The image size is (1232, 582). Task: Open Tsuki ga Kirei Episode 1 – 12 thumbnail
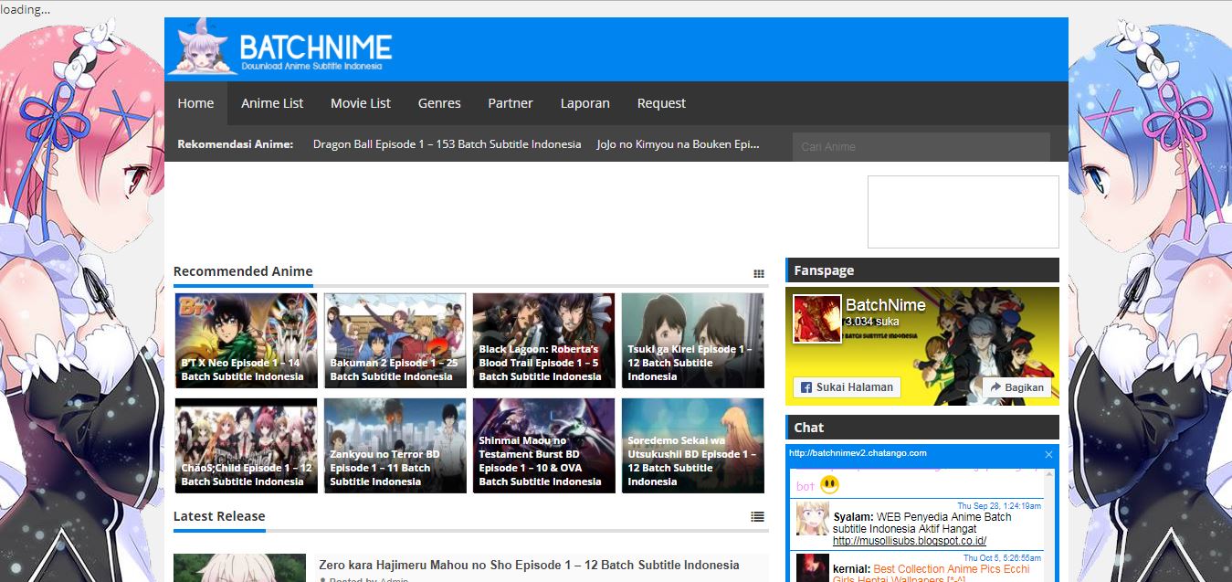tap(693, 341)
